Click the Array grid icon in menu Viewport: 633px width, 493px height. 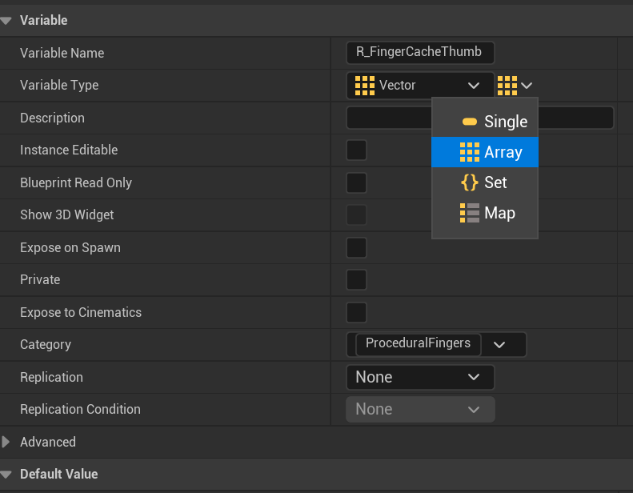pyautogui.click(x=470, y=152)
